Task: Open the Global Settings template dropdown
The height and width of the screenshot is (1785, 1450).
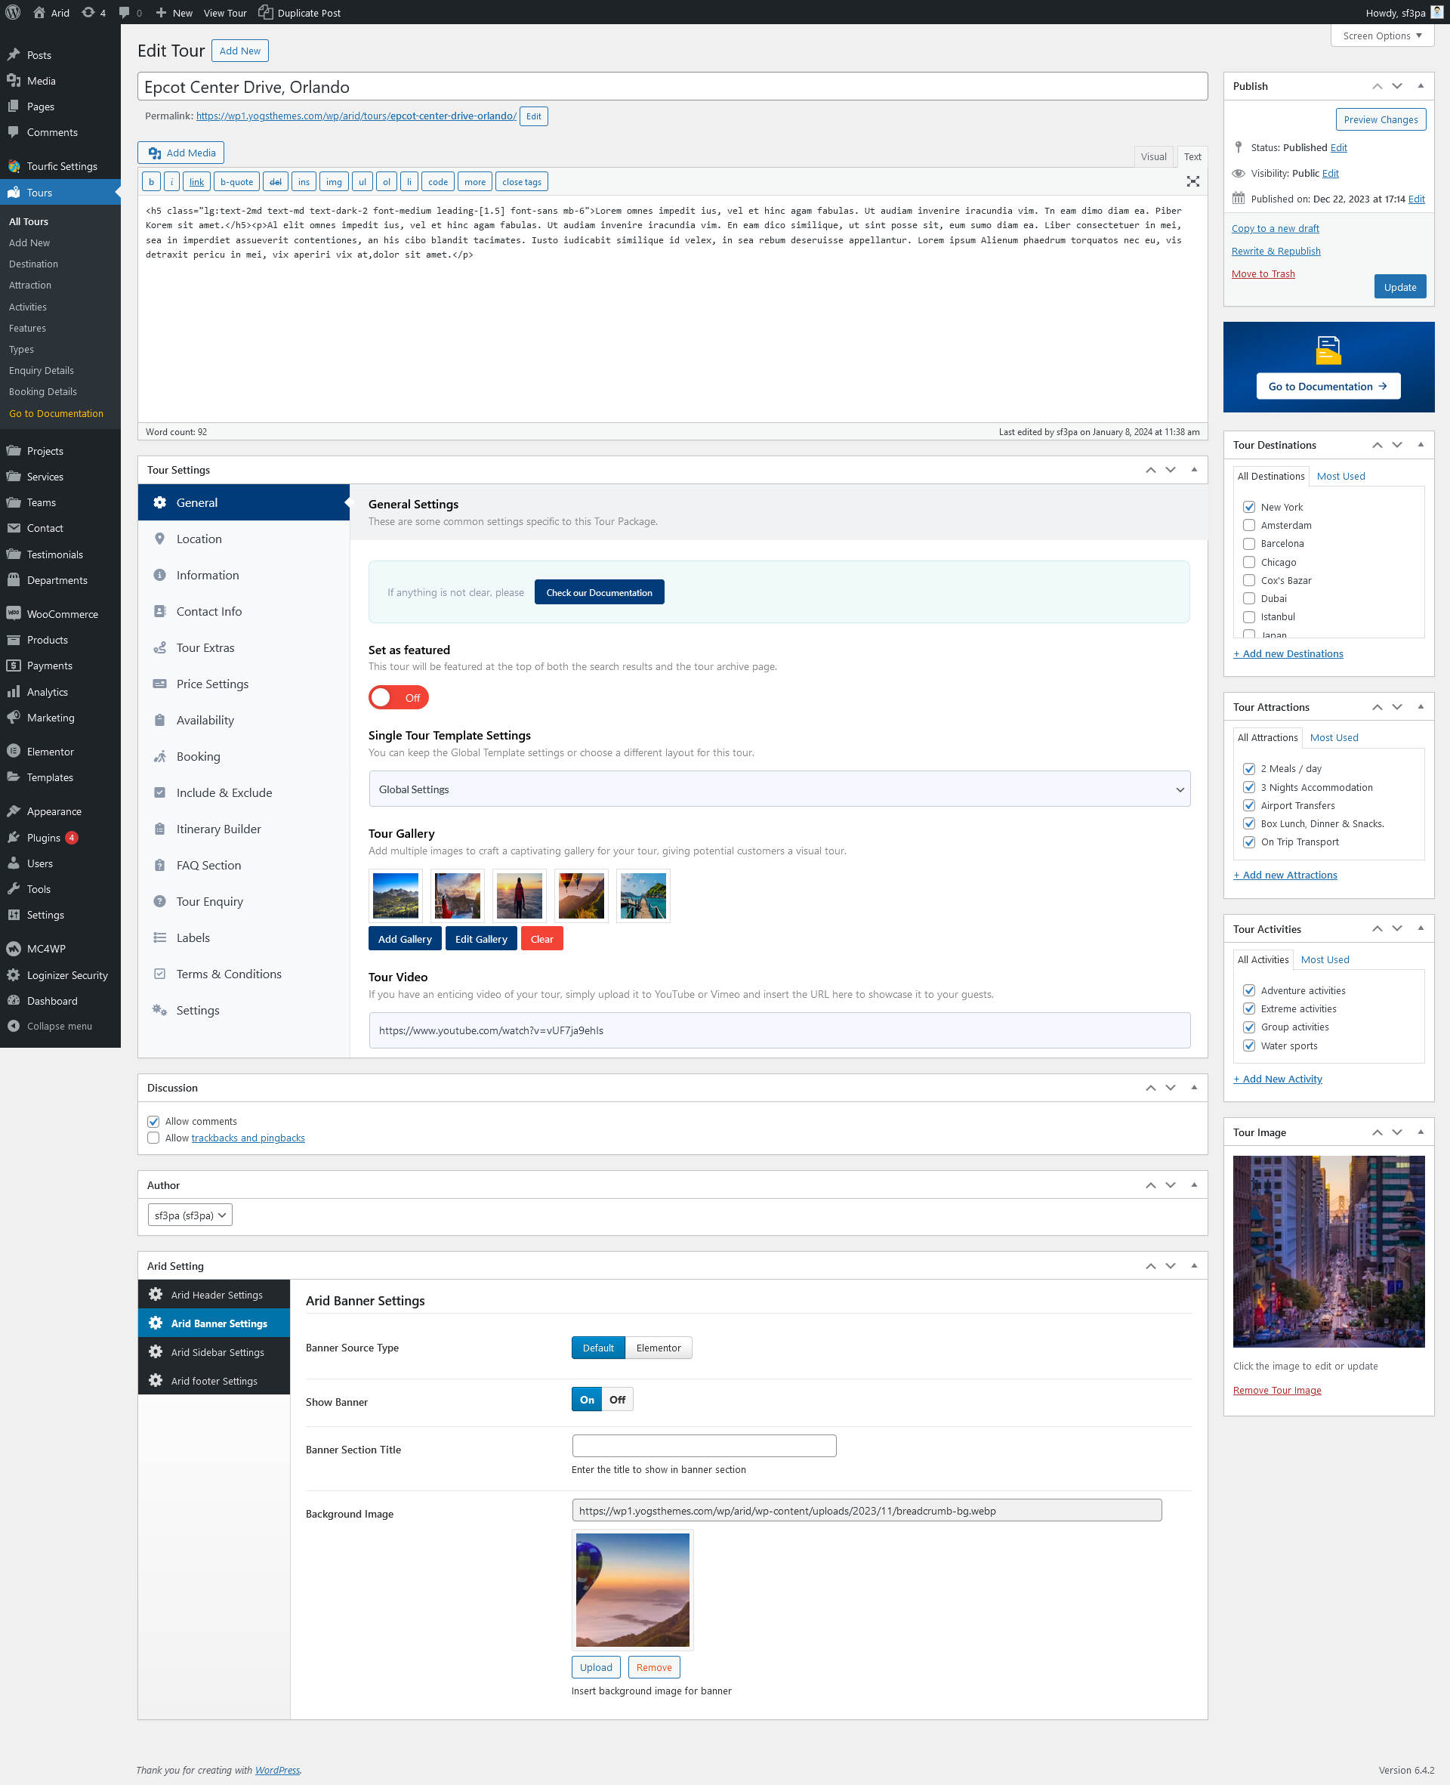Action: 779,789
